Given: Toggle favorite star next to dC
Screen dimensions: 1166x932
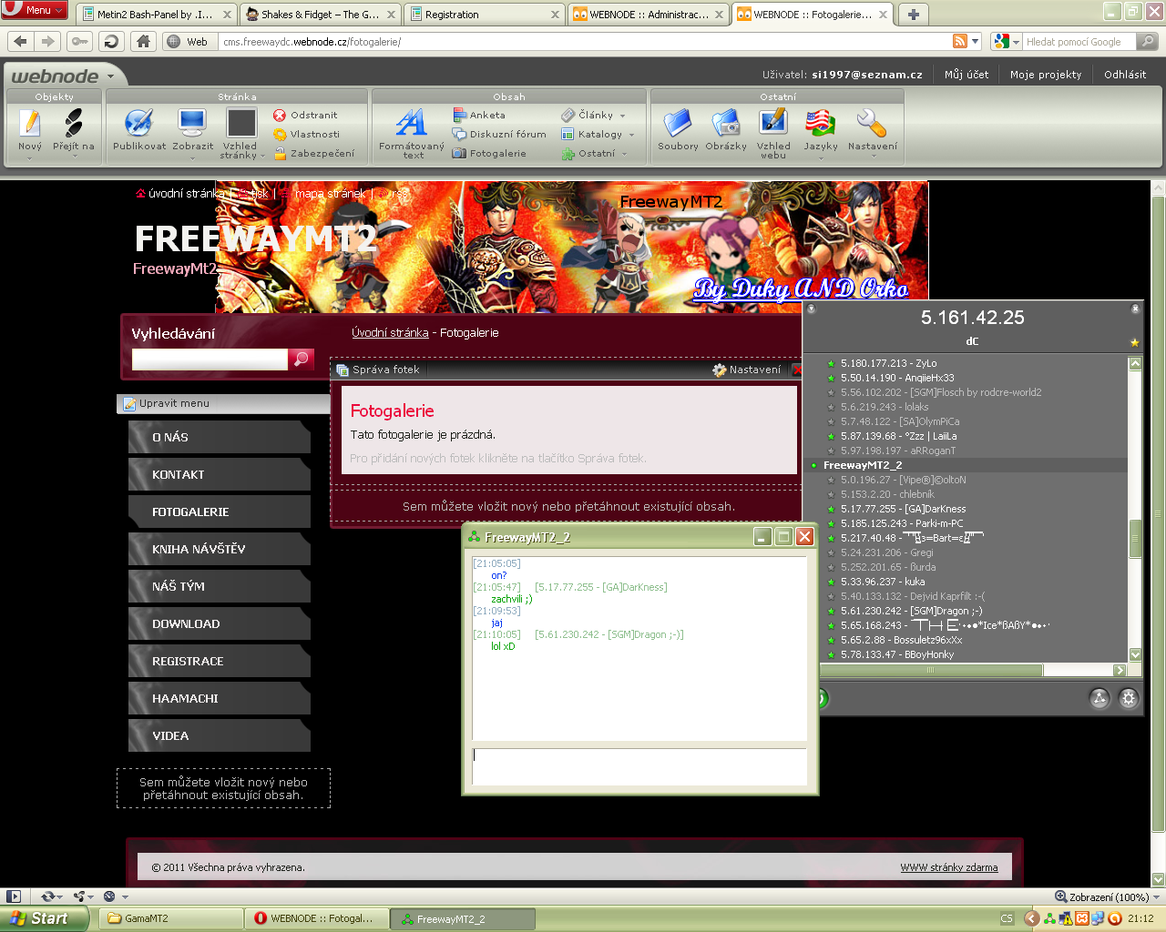Looking at the screenshot, I should (x=1134, y=342).
